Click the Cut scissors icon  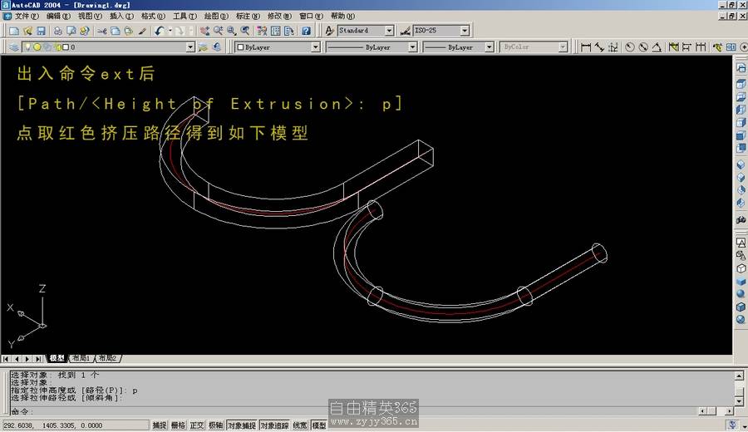click(102, 31)
